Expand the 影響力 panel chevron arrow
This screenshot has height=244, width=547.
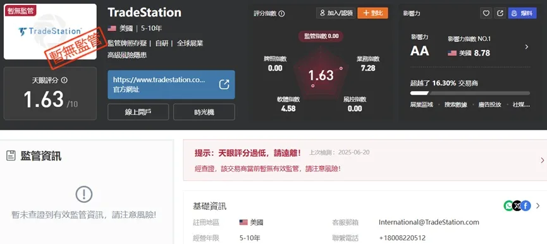coord(526,47)
